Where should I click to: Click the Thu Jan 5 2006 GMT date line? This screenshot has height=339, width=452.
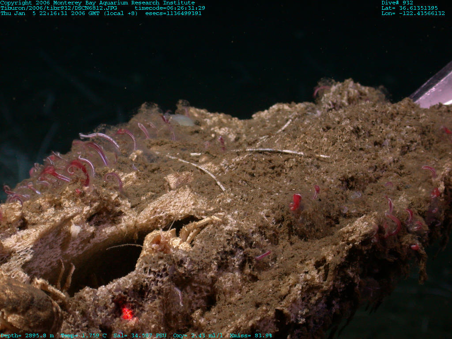coord(68,13)
